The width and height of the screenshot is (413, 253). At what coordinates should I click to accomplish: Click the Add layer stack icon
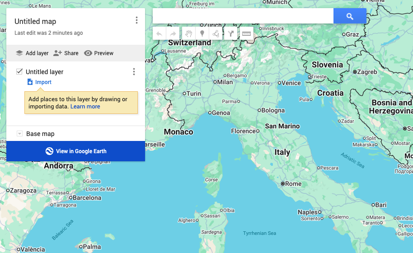tap(19, 53)
